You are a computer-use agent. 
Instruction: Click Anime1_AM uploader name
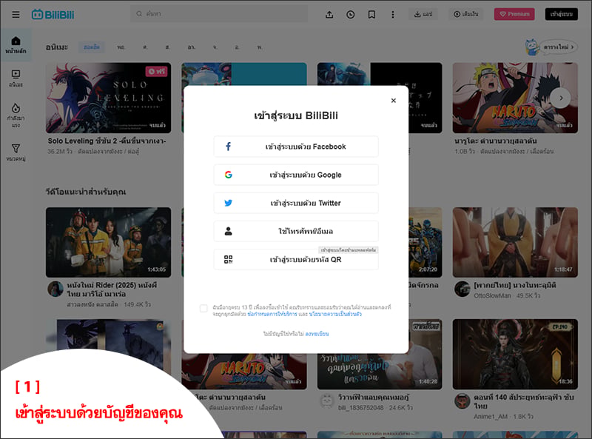[491, 416]
